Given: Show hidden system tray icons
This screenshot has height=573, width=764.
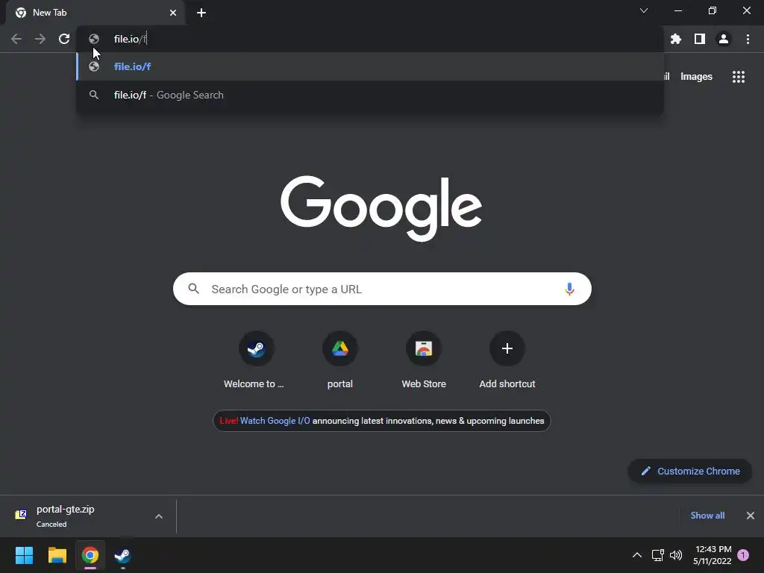Looking at the screenshot, I should (637, 555).
